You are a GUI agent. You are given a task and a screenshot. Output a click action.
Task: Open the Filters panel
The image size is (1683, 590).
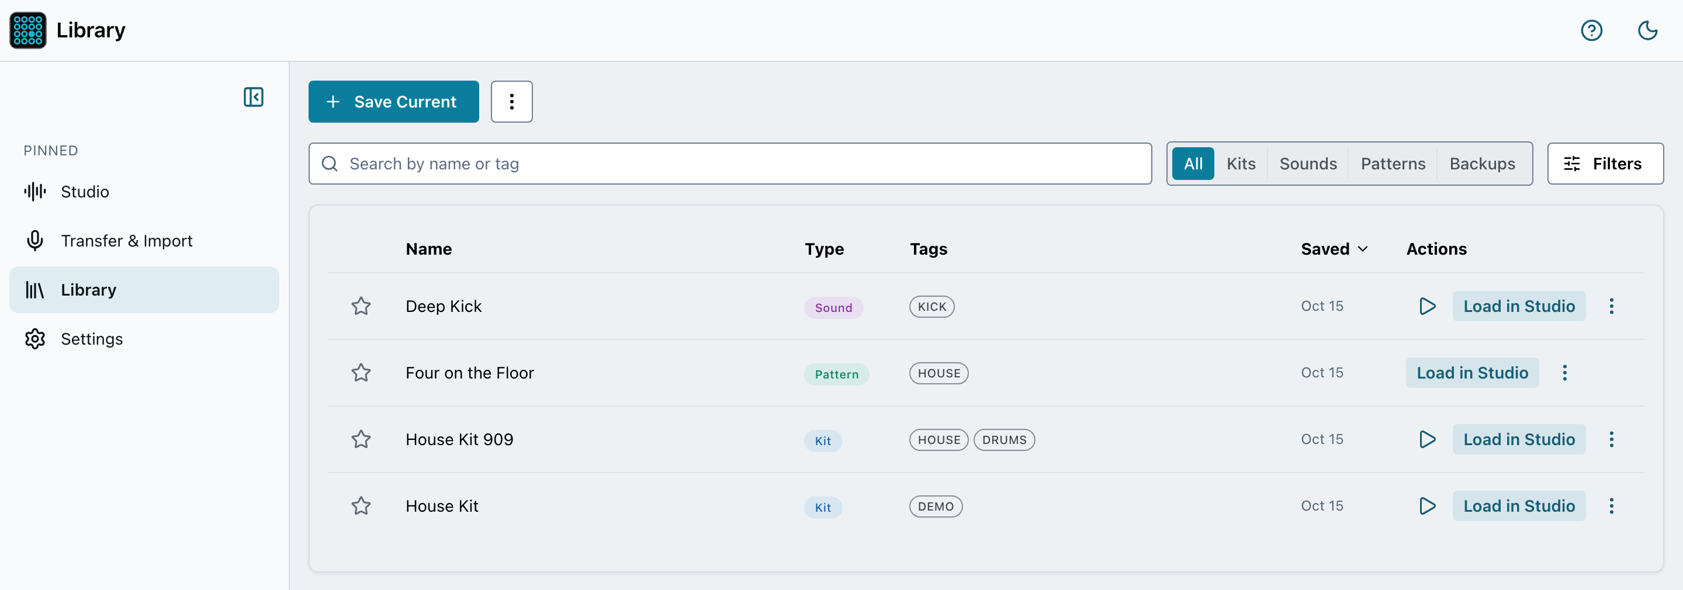(1605, 164)
